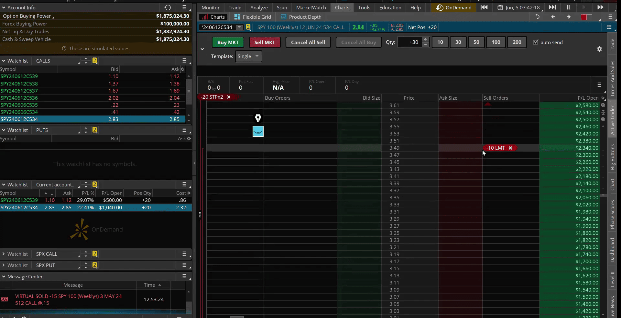Cancel the -20 STPx2 order
This screenshot has height=318, width=621.
tap(229, 97)
